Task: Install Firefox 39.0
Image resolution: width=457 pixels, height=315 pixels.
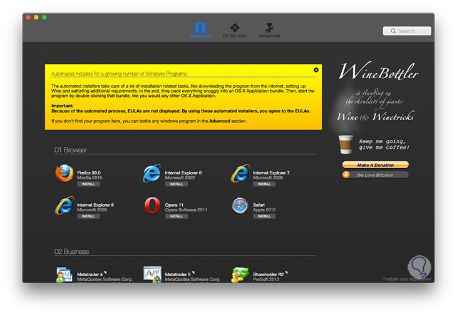Action: pyautogui.click(x=88, y=184)
